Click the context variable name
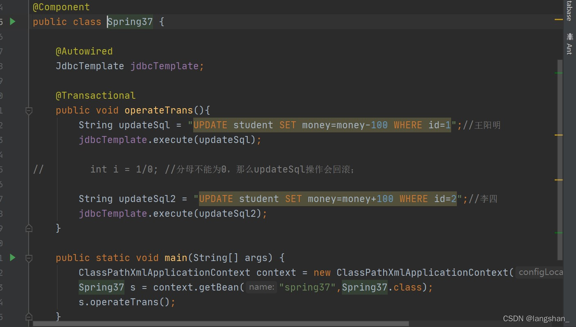 276,272
